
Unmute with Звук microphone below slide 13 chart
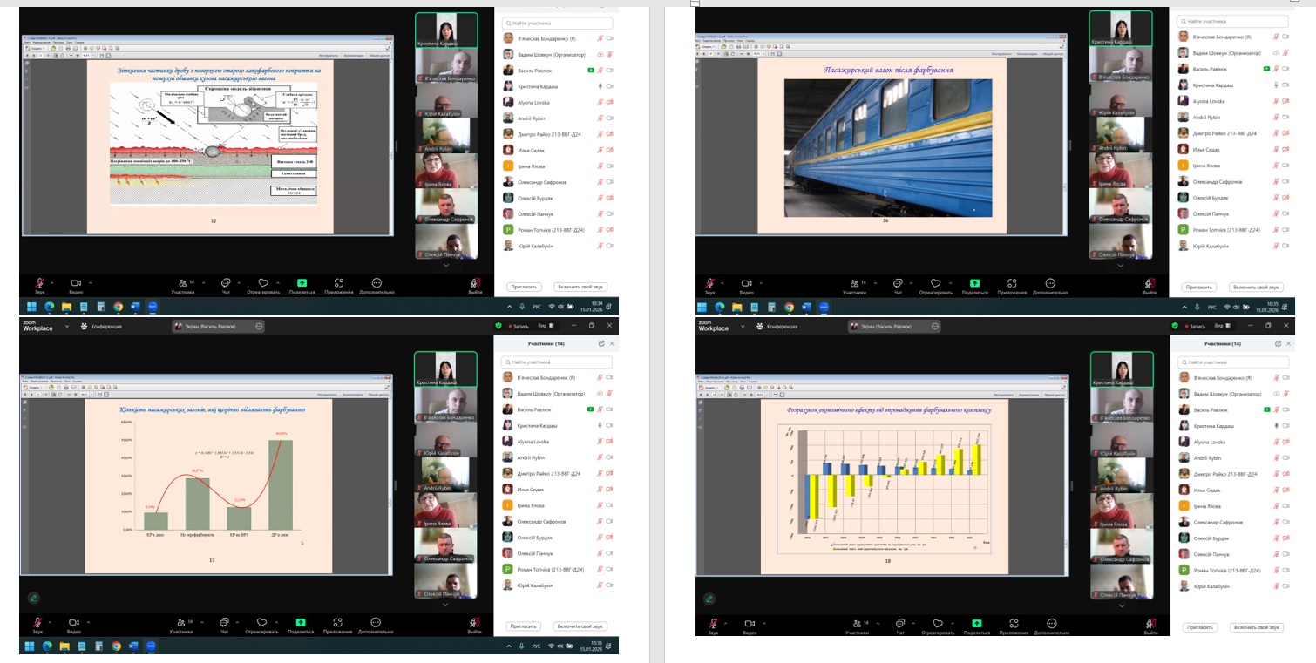click(x=39, y=623)
